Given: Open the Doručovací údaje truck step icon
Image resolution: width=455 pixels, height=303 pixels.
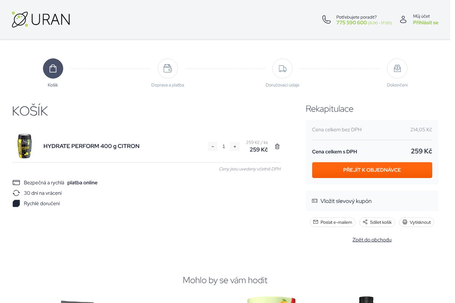Looking at the screenshot, I should tap(282, 69).
